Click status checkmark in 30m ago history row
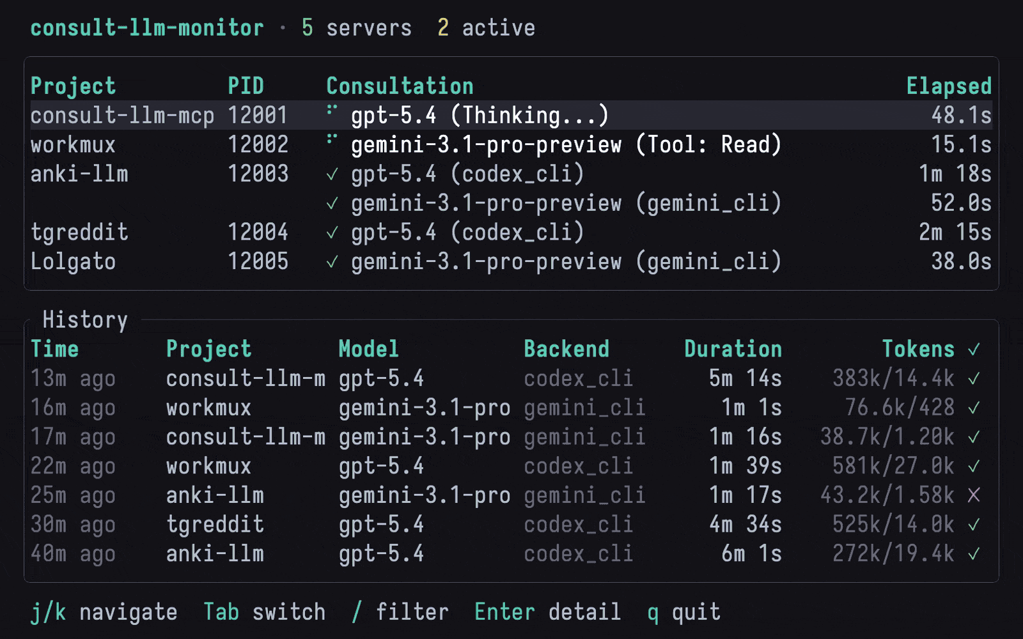This screenshot has width=1023, height=639. pos(974,525)
